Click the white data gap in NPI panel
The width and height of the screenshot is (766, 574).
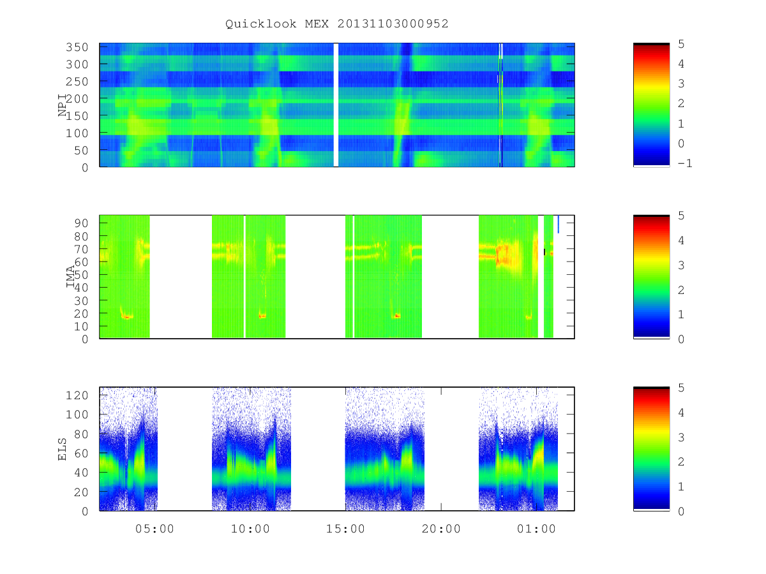[336, 105]
